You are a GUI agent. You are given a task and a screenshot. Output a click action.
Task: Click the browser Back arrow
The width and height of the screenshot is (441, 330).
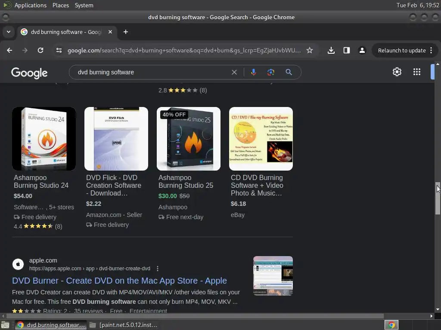click(9, 50)
